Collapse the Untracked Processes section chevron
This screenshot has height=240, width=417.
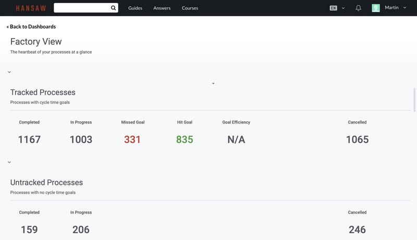pos(9,162)
